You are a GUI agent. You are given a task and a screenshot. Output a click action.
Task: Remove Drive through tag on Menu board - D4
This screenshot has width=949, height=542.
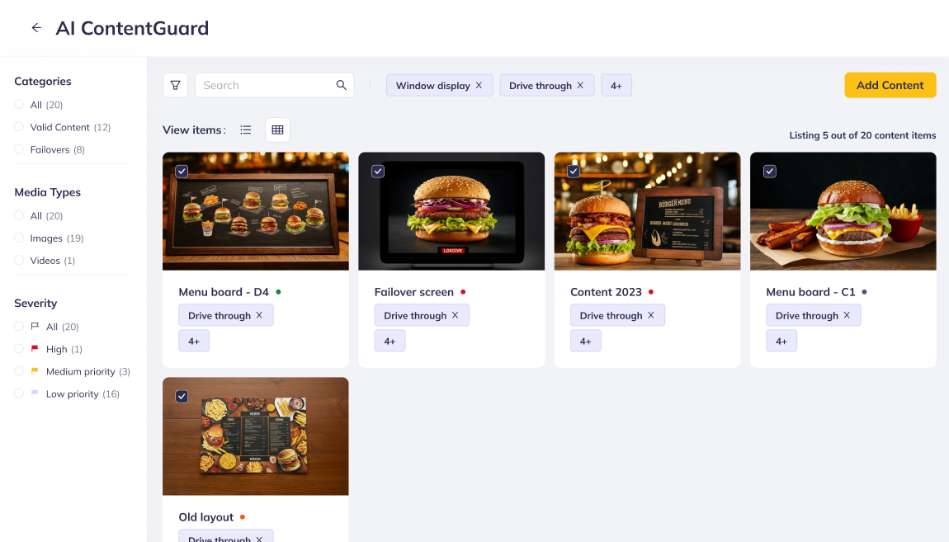[x=259, y=315]
